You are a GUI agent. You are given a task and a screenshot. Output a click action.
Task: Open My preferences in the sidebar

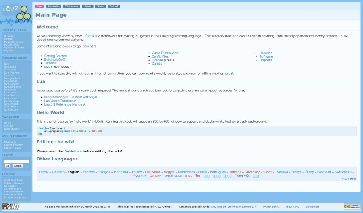[13, 42]
